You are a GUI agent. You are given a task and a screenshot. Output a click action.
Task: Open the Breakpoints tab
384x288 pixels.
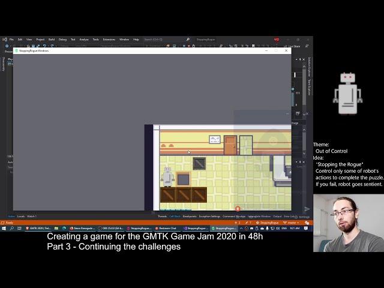(190, 216)
